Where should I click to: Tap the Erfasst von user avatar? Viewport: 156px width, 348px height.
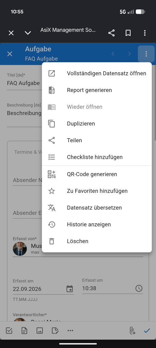click(20, 249)
